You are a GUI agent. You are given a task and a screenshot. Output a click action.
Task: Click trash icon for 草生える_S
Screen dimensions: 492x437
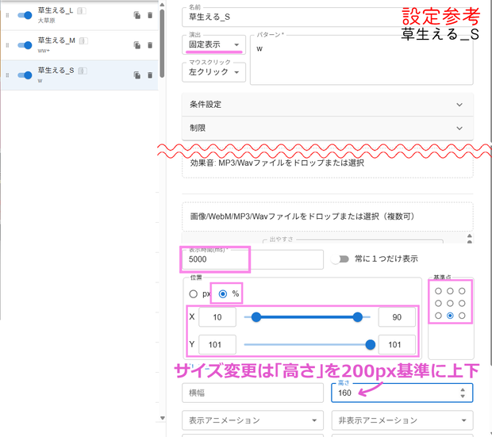[x=150, y=75]
